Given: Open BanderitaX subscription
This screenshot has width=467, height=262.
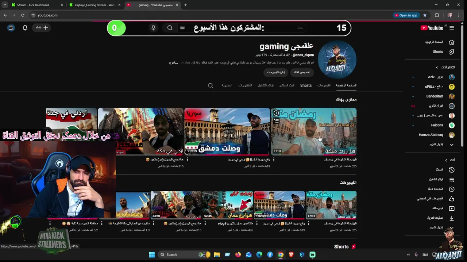Looking at the screenshot, I should click(x=440, y=96).
